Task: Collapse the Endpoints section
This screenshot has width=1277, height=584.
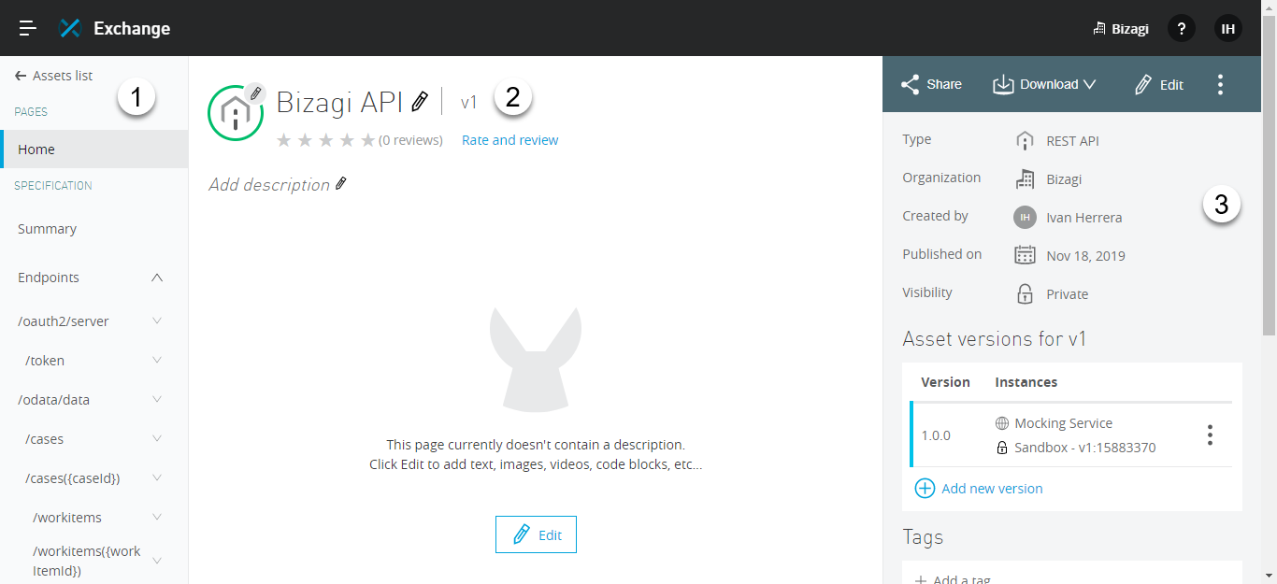Action: tap(157, 278)
